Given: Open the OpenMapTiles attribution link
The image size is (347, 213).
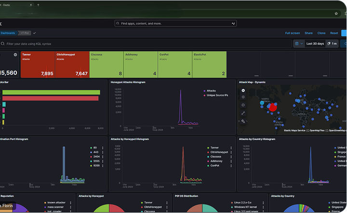Looking at the screenshot, I should [x=319, y=131].
